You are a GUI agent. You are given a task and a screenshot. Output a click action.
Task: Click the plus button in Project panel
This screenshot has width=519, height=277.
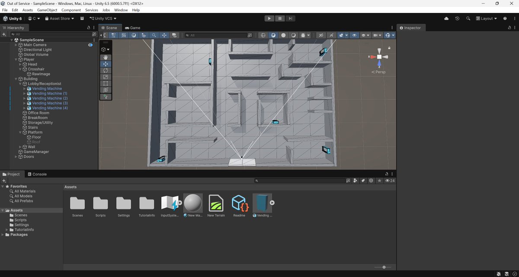(4, 181)
